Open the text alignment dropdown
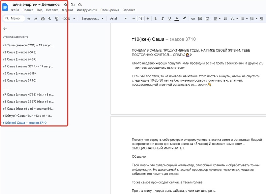 [217, 19]
